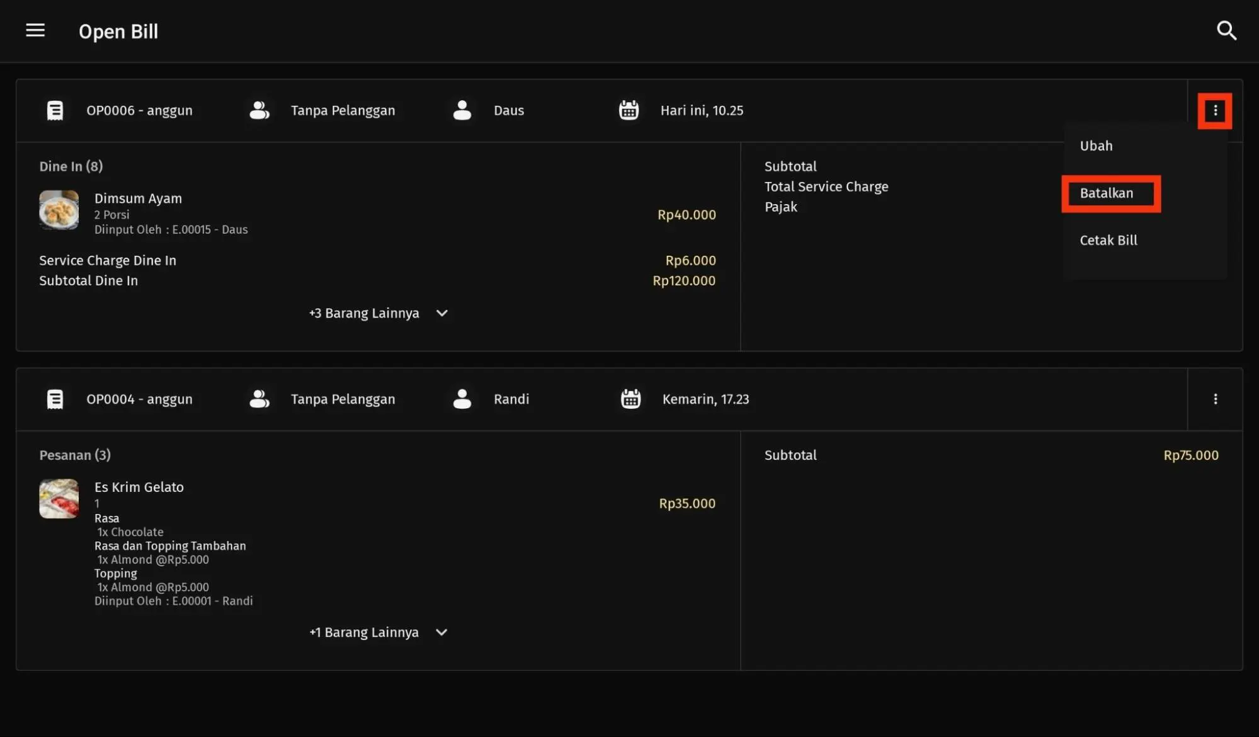The image size is (1259, 737).
Task: Open options for bill OP0006
Action: [1215, 111]
